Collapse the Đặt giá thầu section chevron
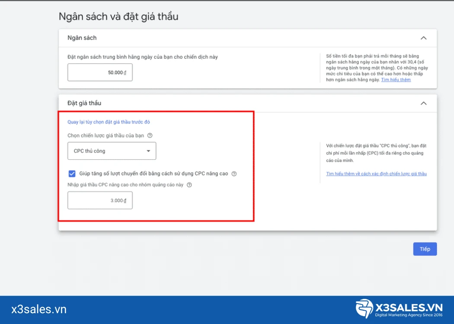Viewport: 454px width, 324px height. point(423,103)
